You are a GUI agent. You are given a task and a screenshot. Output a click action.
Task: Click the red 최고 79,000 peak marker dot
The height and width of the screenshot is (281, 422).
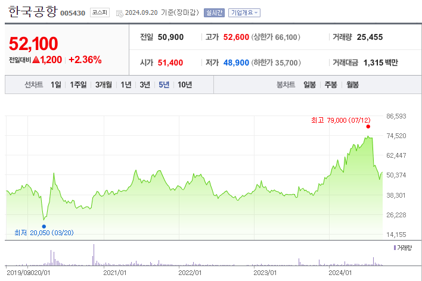(368, 127)
